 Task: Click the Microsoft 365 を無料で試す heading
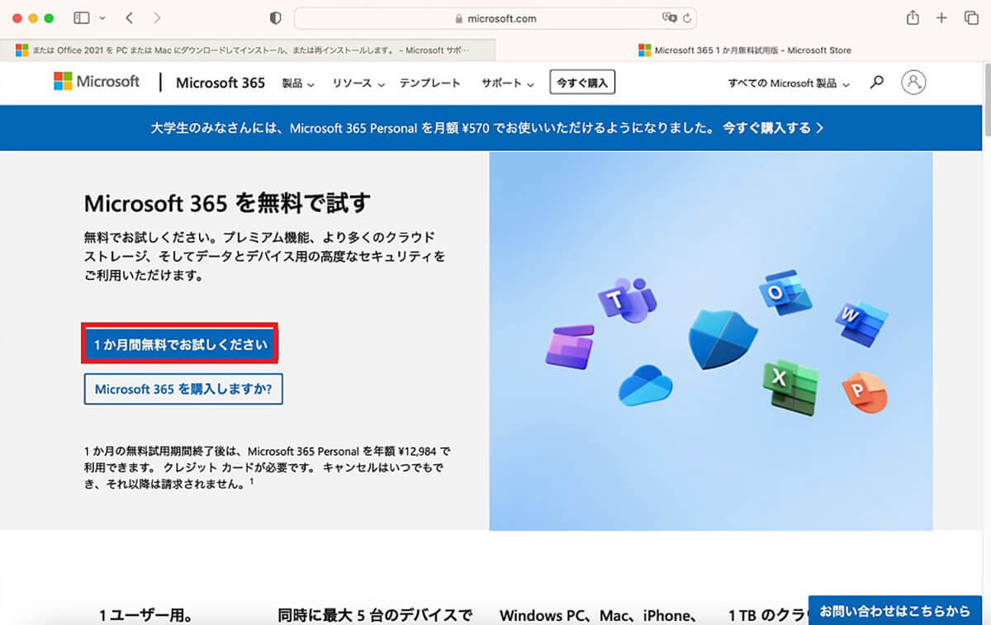[227, 202]
